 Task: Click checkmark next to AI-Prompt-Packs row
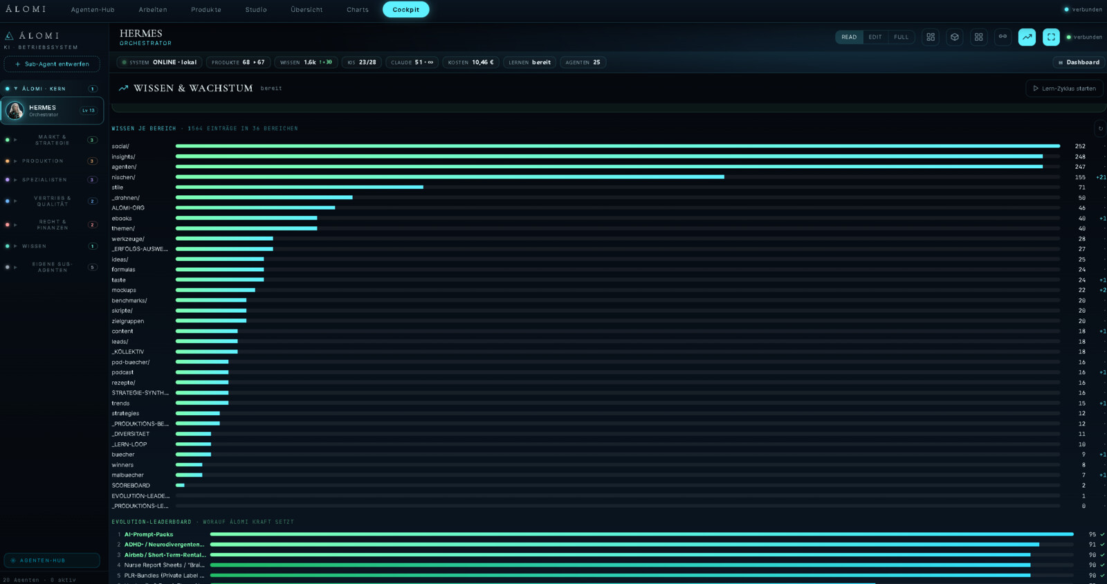tap(1102, 534)
